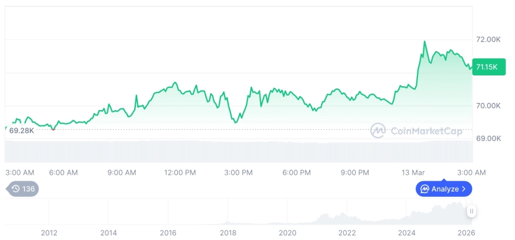Click the 69.28K opening price label
This screenshot has width=515, height=240.
tap(22, 130)
